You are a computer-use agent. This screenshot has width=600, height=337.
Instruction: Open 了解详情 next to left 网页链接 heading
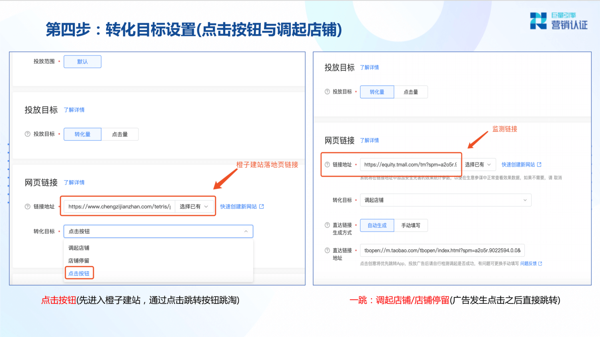coord(74,182)
